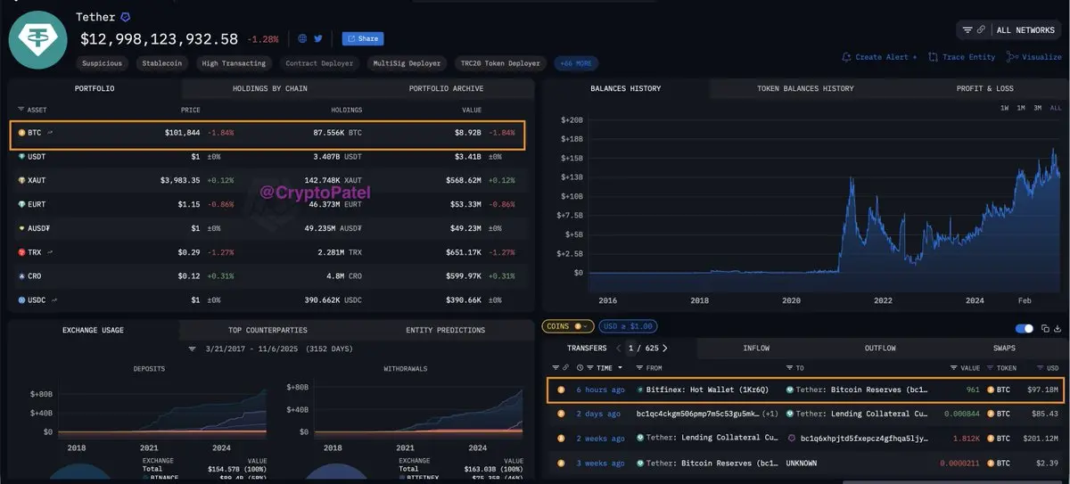Image resolution: width=1070 pixels, height=484 pixels.
Task: Open TOKEN BALANCES HISTORY tab
Action: pos(805,88)
